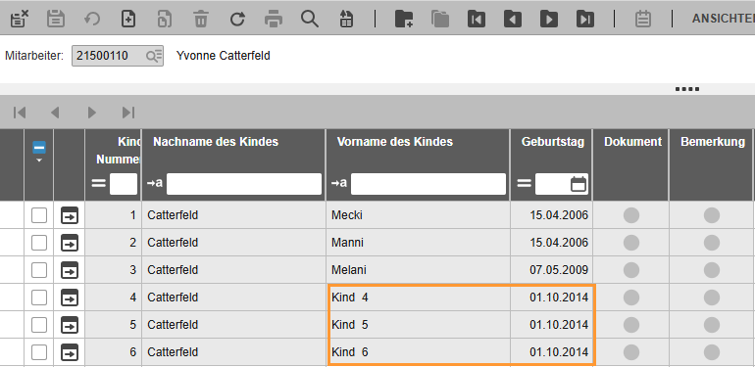Click the Nachname des Kindes filter field
The width and height of the screenshot is (755, 367).
(x=243, y=184)
